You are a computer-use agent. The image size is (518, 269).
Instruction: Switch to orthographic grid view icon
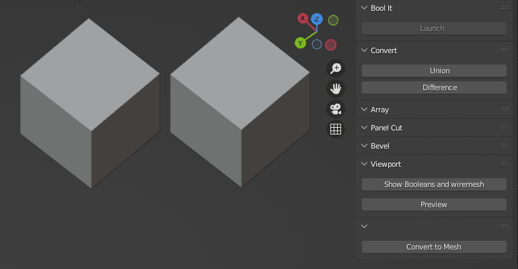pos(336,129)
